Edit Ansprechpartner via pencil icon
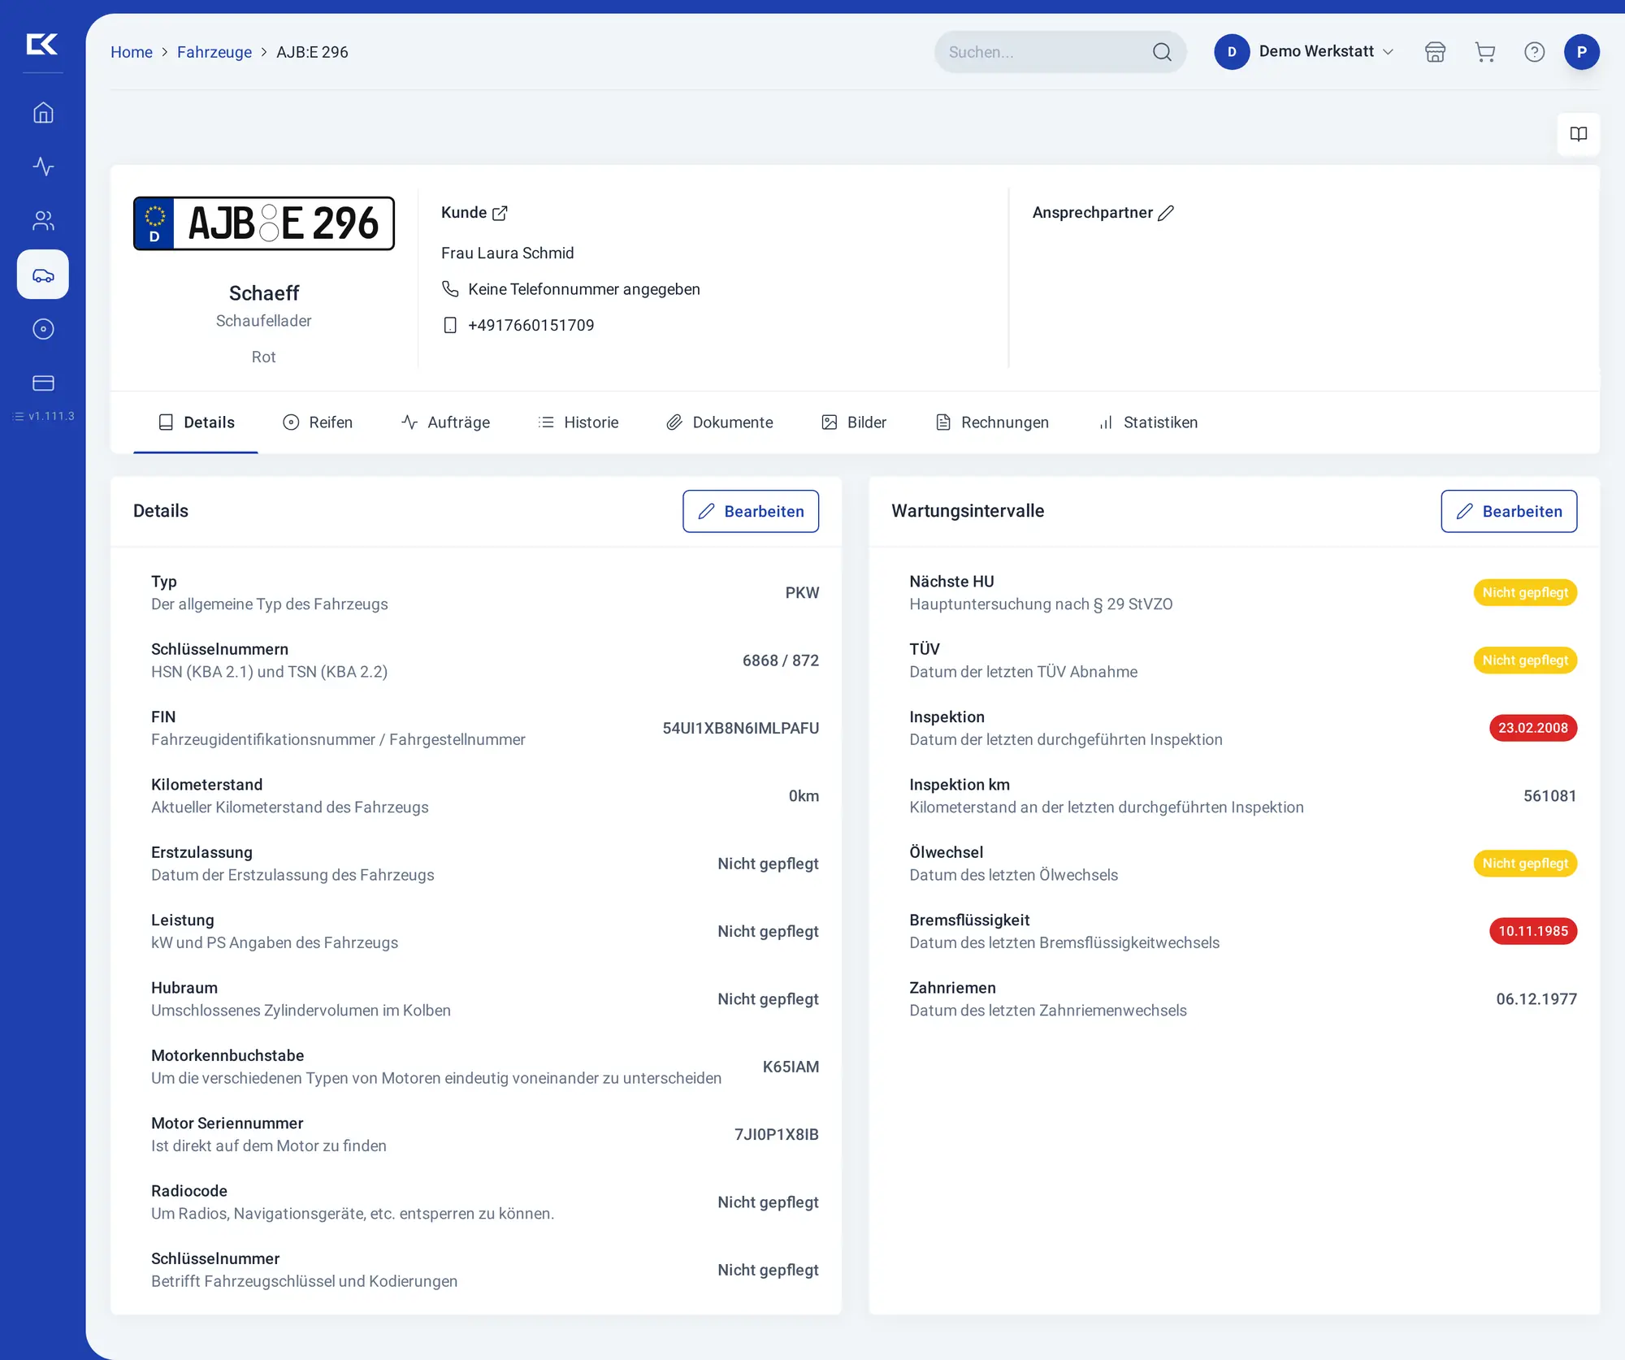The image size is (1625, 1360). tap(1166, 213)
